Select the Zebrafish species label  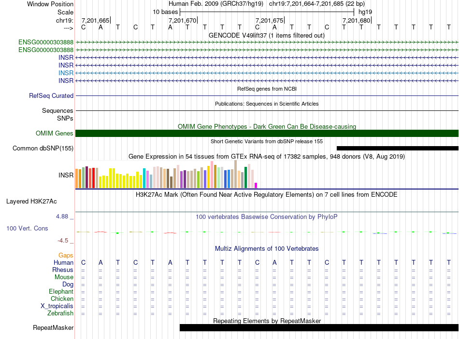pos(60,313)
